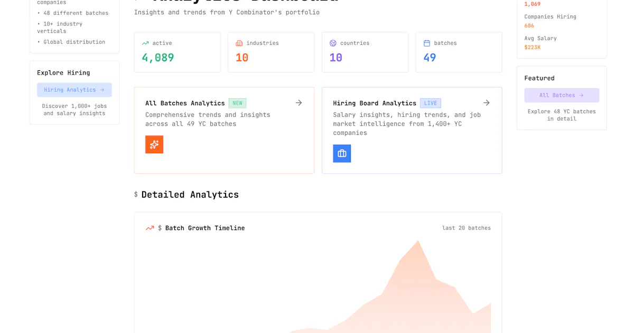Click the Batch Growth Timeline title
634x333 pixels.
pyautogui.click(x=205, y=228)
